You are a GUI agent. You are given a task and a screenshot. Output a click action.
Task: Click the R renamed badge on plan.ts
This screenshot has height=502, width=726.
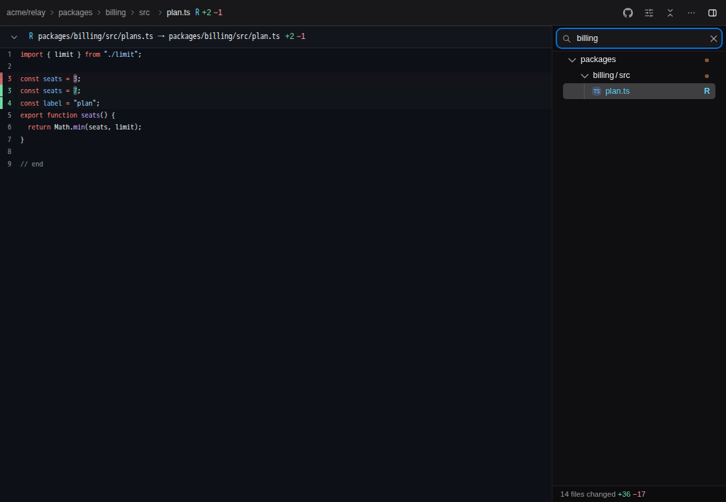[707, 91]
